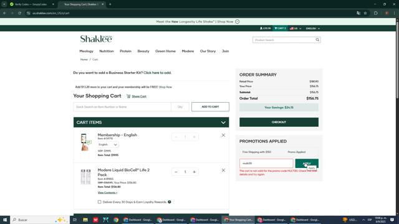Open the US country selector
The image size is (399, 224).
(296, 28)
